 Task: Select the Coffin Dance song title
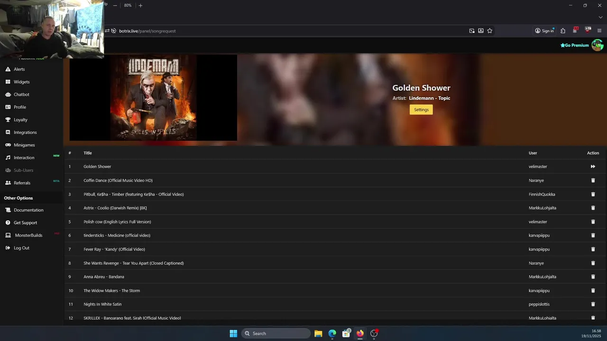click(x=118, y=180)
